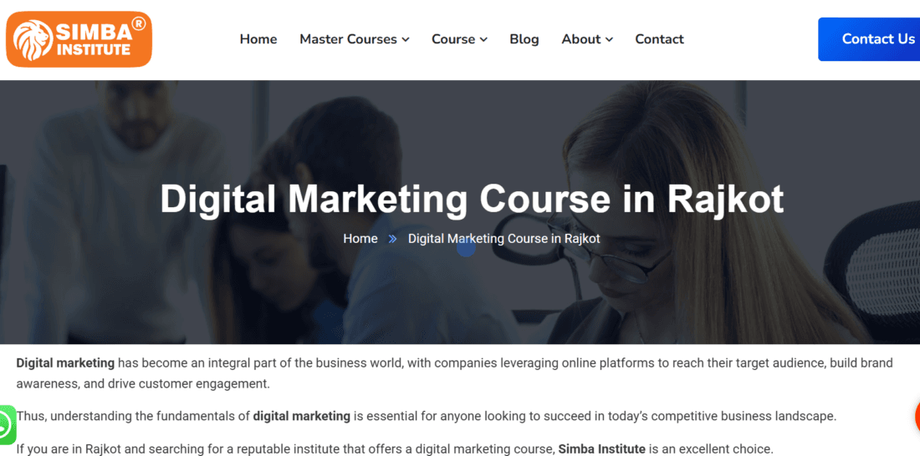Open the Home navigation item

pos(258,39)
